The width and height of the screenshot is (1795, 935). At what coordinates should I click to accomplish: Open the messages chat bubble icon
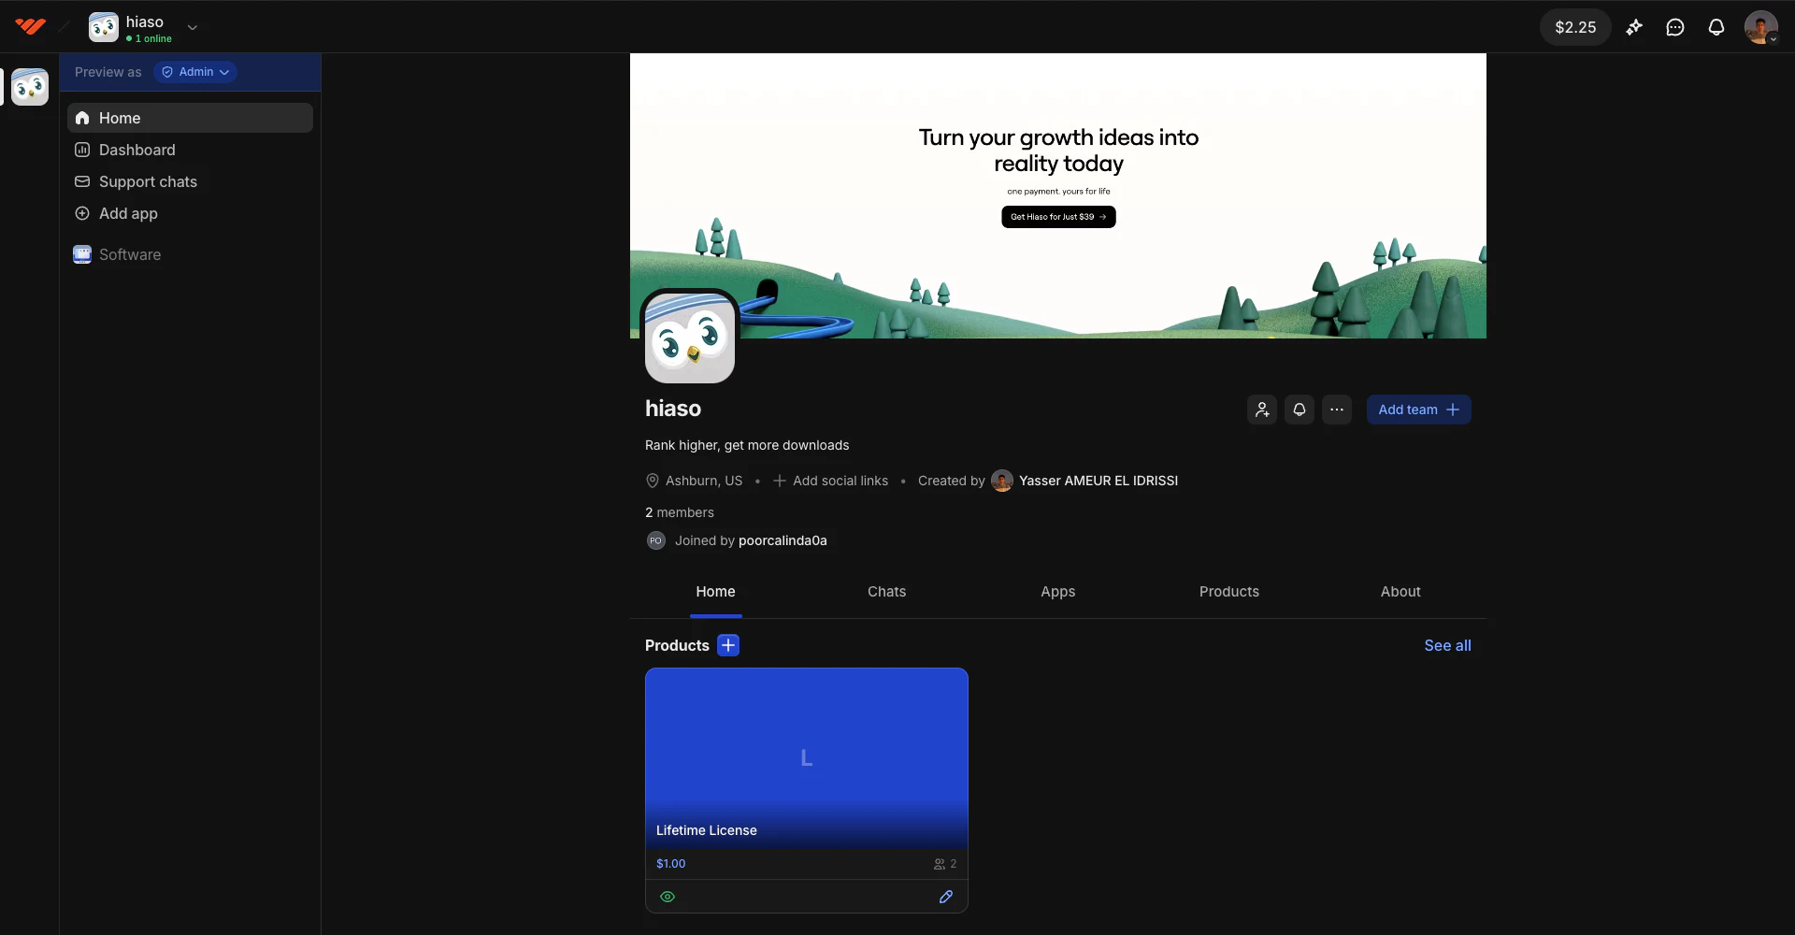click(1675, 27)
